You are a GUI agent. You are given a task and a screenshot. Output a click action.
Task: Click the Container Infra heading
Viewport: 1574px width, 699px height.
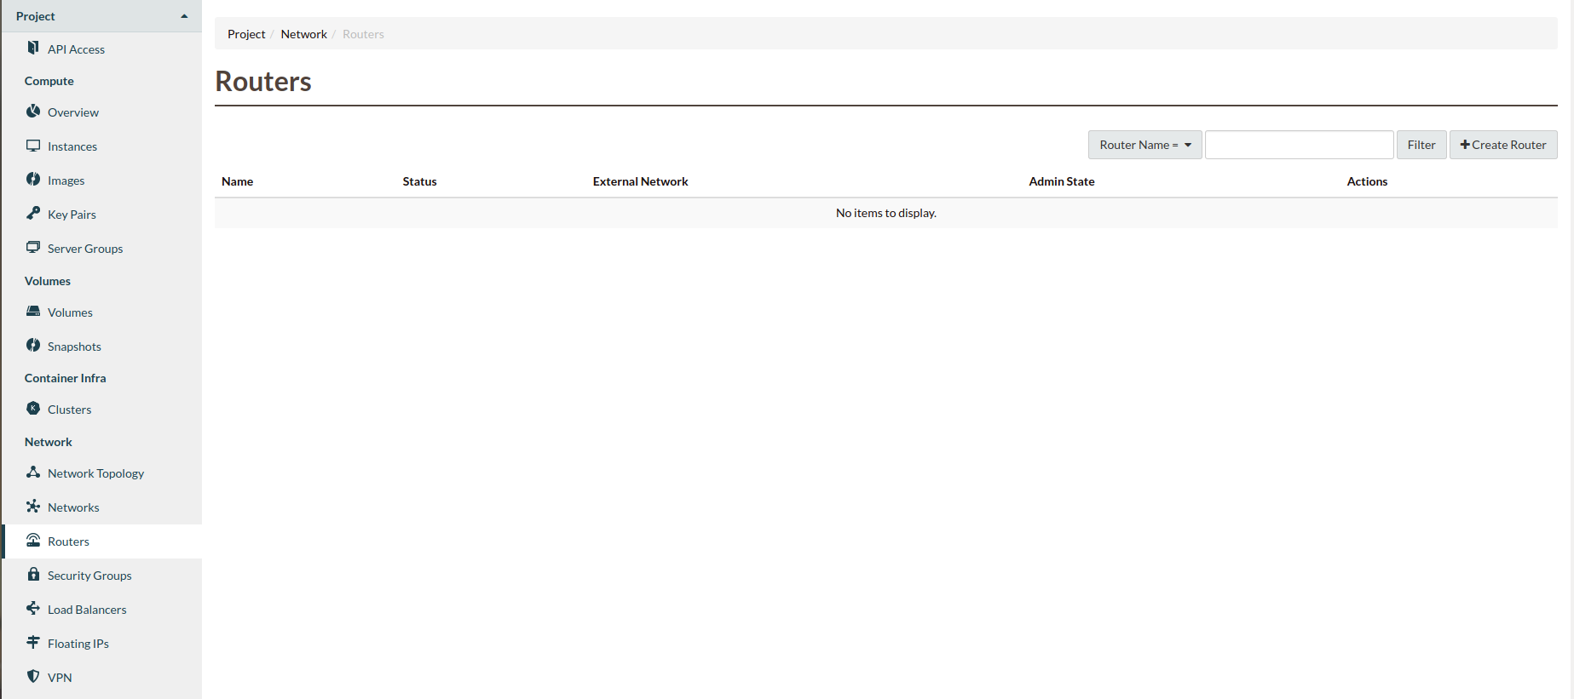click(x=66, y=378)
